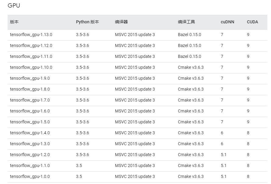
Task: Click the Python 版本 column header
Action: click(88, 22)
